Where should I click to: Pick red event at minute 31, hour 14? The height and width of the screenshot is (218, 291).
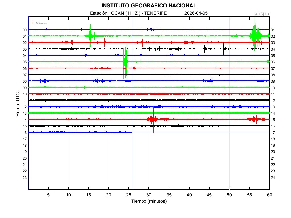(x=153, y=119)
